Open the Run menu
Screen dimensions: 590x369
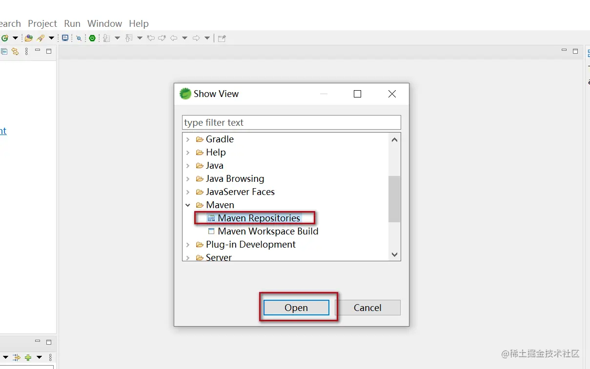pos(72,23)
